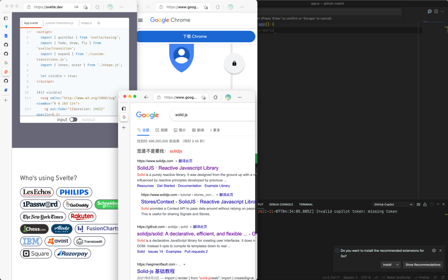Maximize the VS Code bottom panel
This screenshot has height=280, width=448.
[x=438, y=204]
